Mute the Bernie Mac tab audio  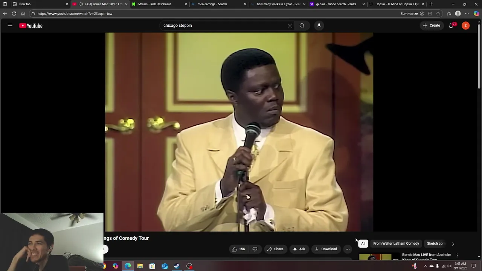pyautogui.click(x=81, y=4)
